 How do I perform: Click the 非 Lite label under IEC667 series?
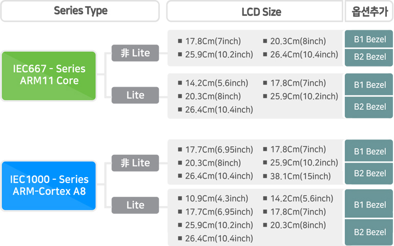click(135, 53)
